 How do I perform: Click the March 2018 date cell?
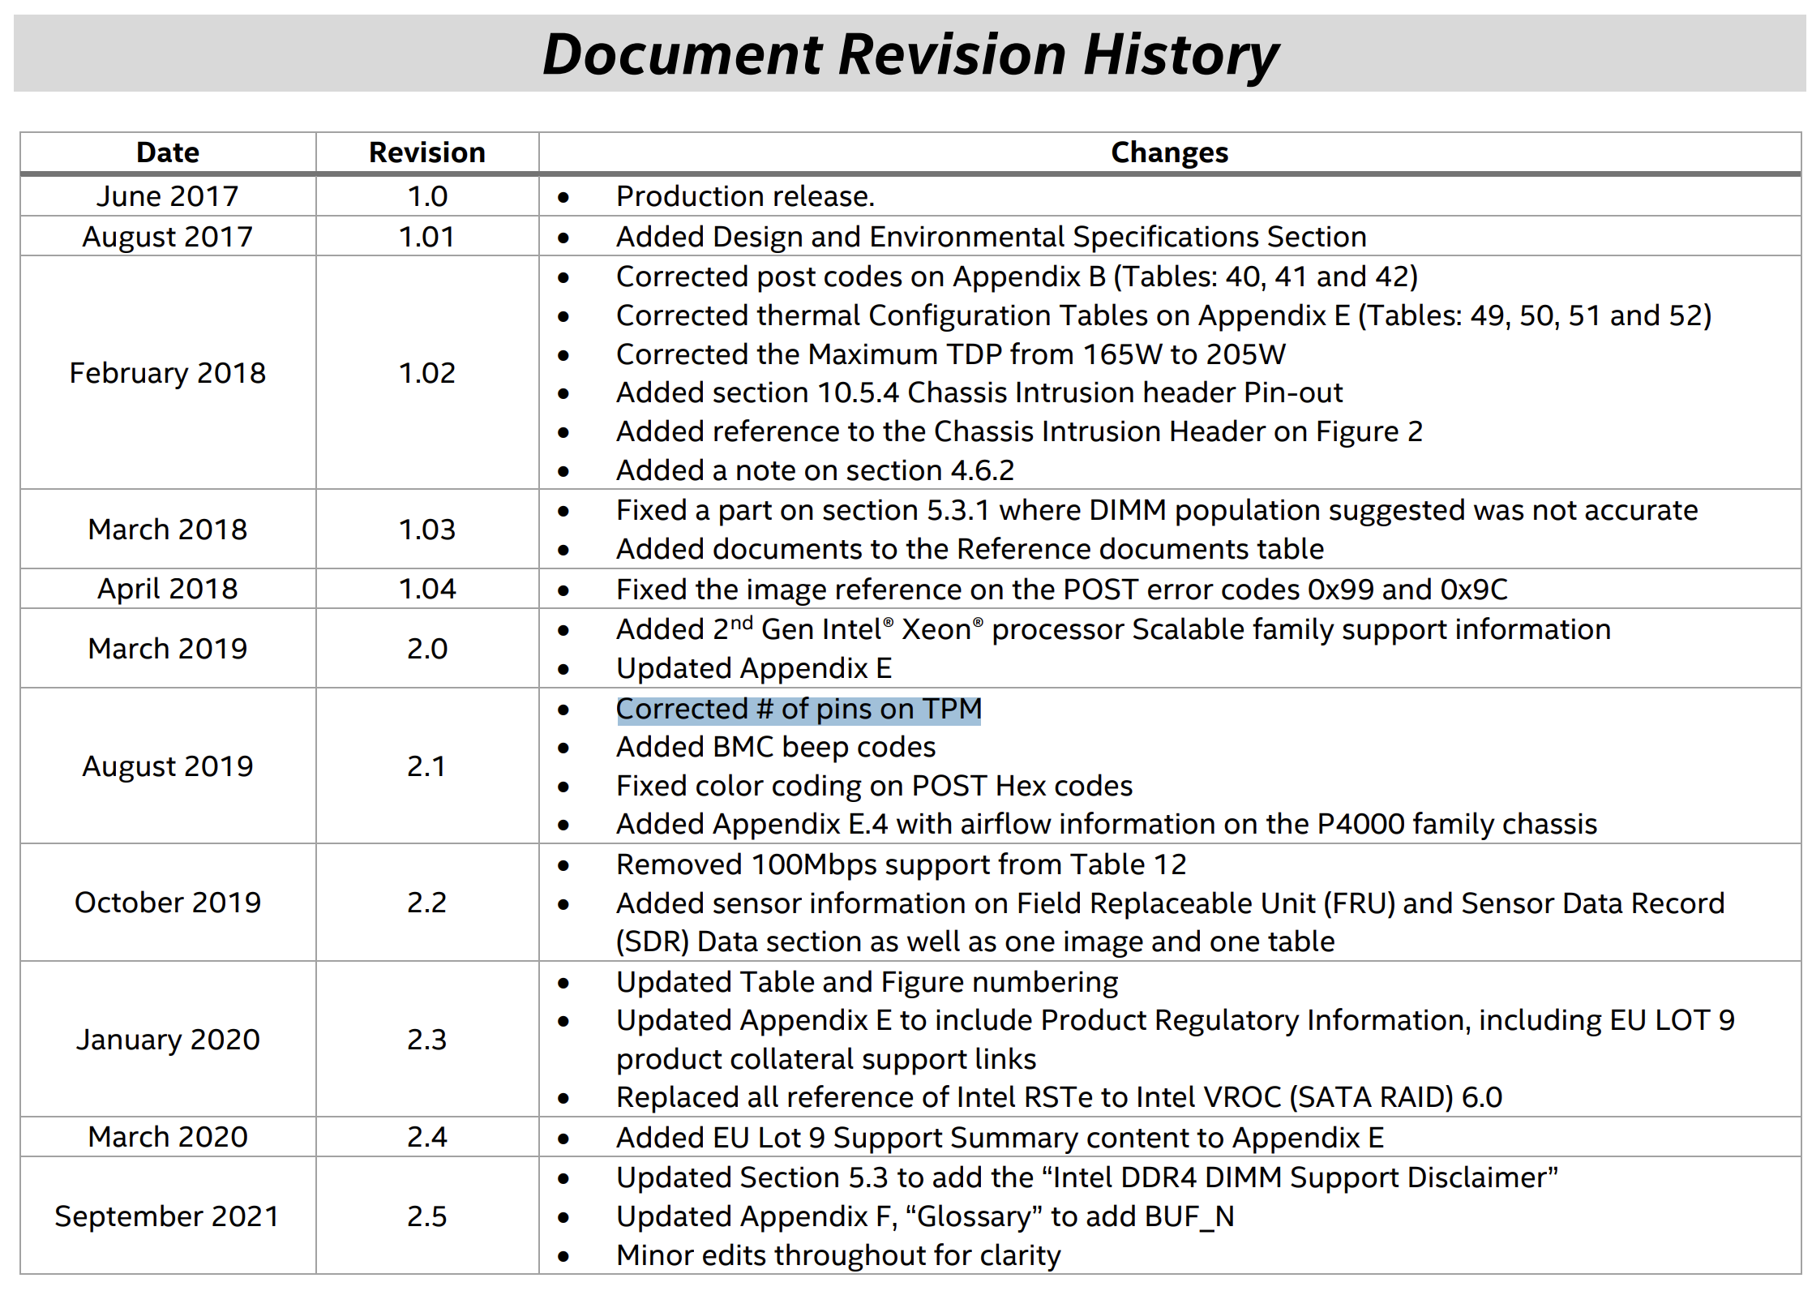click(x=168, y=530)
